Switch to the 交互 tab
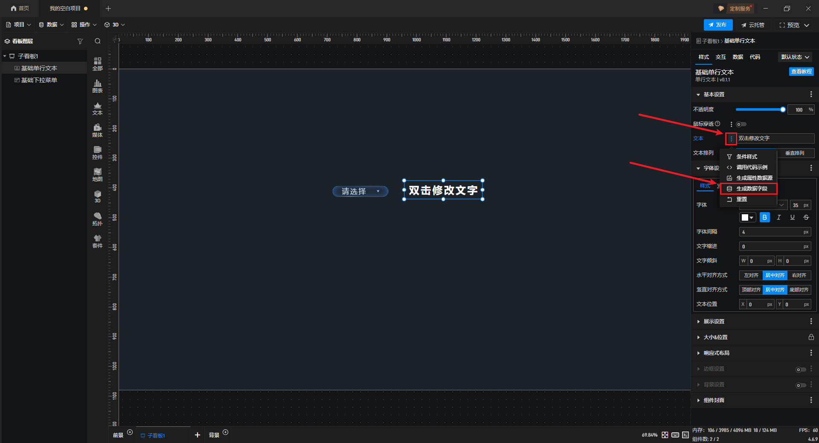Viewport: 819px width, 443px height. point(720,57)
